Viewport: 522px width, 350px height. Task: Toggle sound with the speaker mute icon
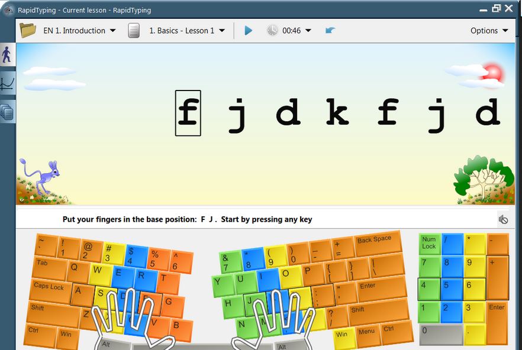503,219
